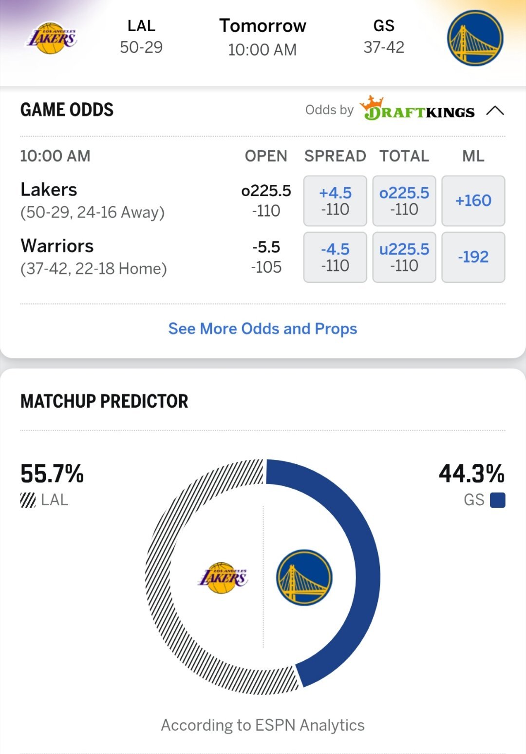Open the See More Odds and Props link
This screenshot has width=526, height=754.
click(263, 329)
